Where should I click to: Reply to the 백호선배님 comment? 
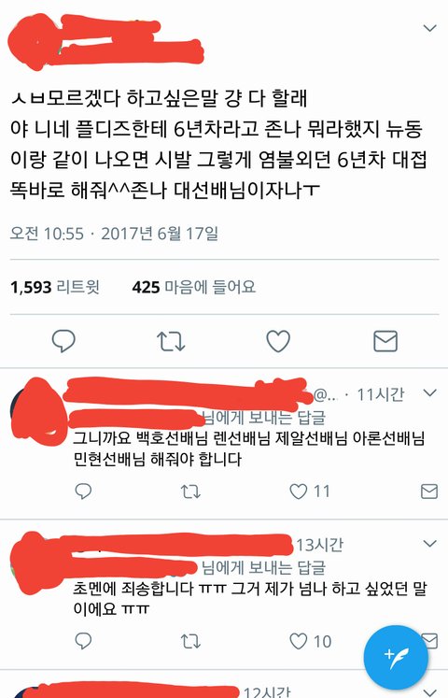click(x=83, y=491)
